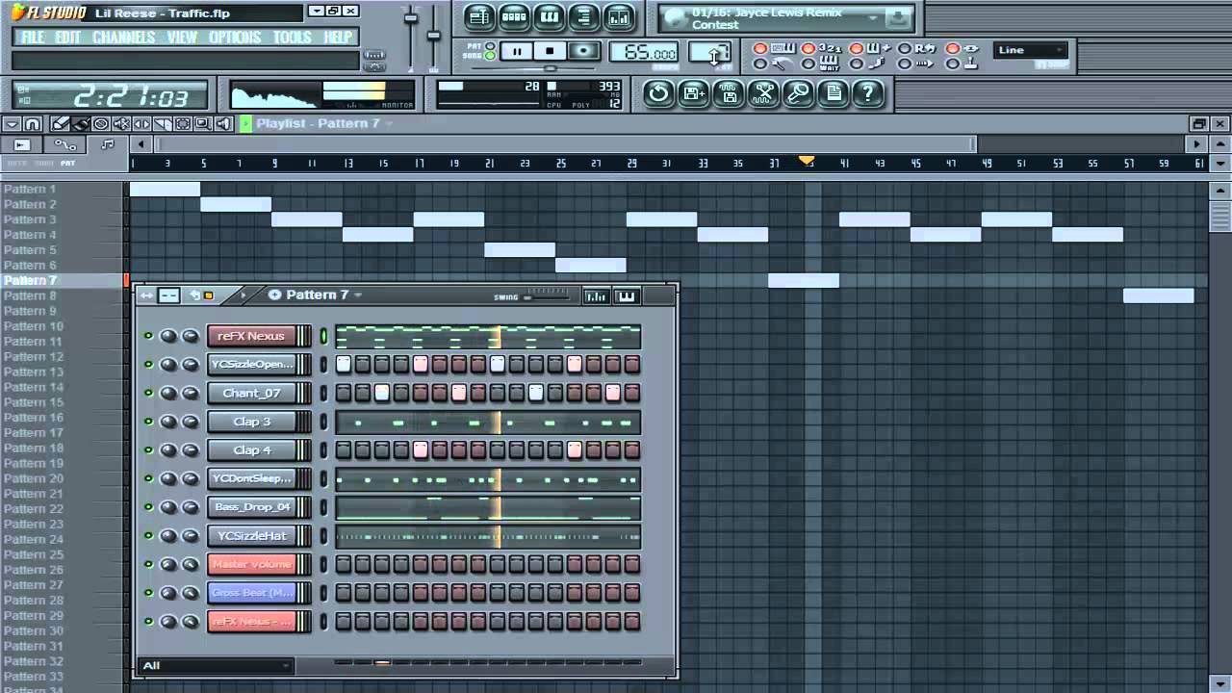Open the CHANNELS menu
The image size is (1232, 693).
pyautogui.click(x=124, y=37)
